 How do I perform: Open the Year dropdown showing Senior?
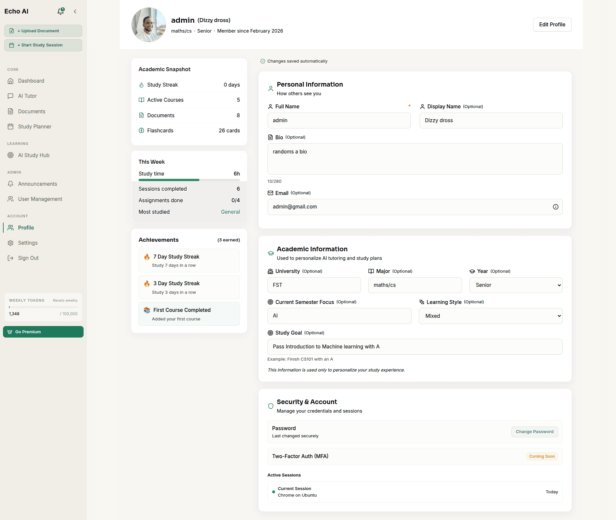click(516, 285)
